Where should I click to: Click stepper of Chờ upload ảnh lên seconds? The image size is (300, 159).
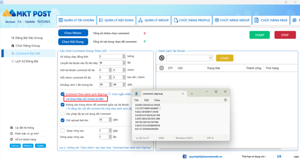(x=110, y=120)
